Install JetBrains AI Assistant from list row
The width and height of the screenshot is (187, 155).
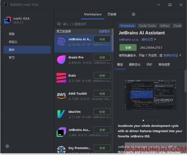point(102,39)
